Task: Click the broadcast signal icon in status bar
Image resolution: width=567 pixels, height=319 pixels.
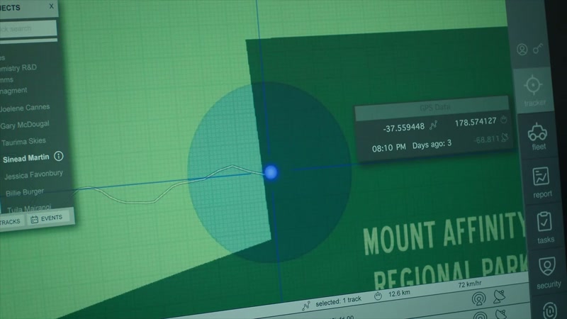Action: (x=478, y=299)
